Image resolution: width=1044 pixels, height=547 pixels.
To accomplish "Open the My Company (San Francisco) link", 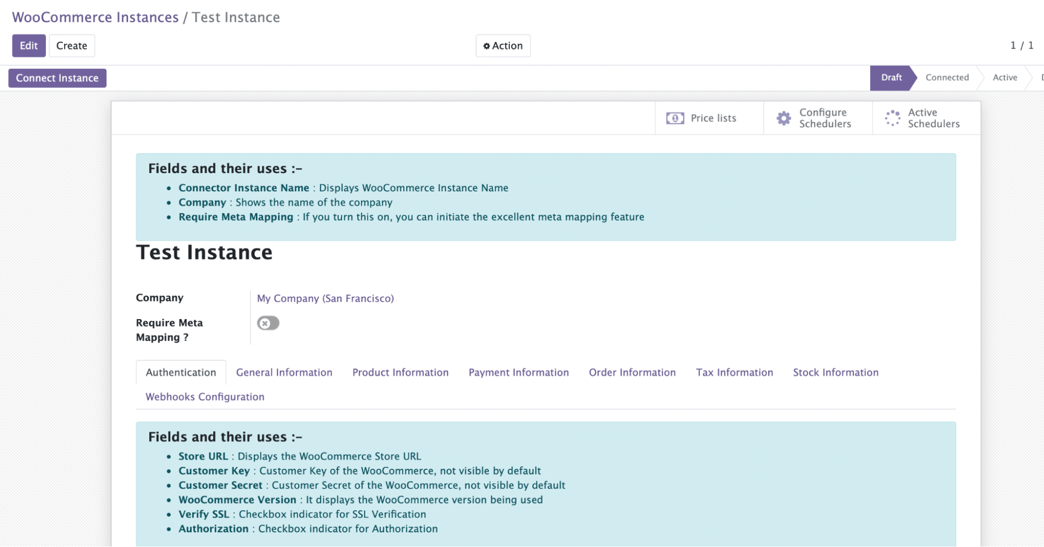I will [325, 298].
